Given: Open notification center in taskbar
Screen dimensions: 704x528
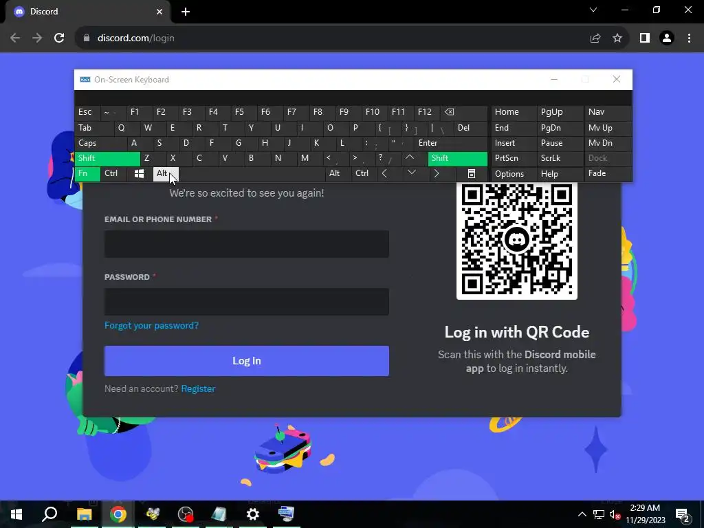Looking at the screenshot, I should (683, 514).
